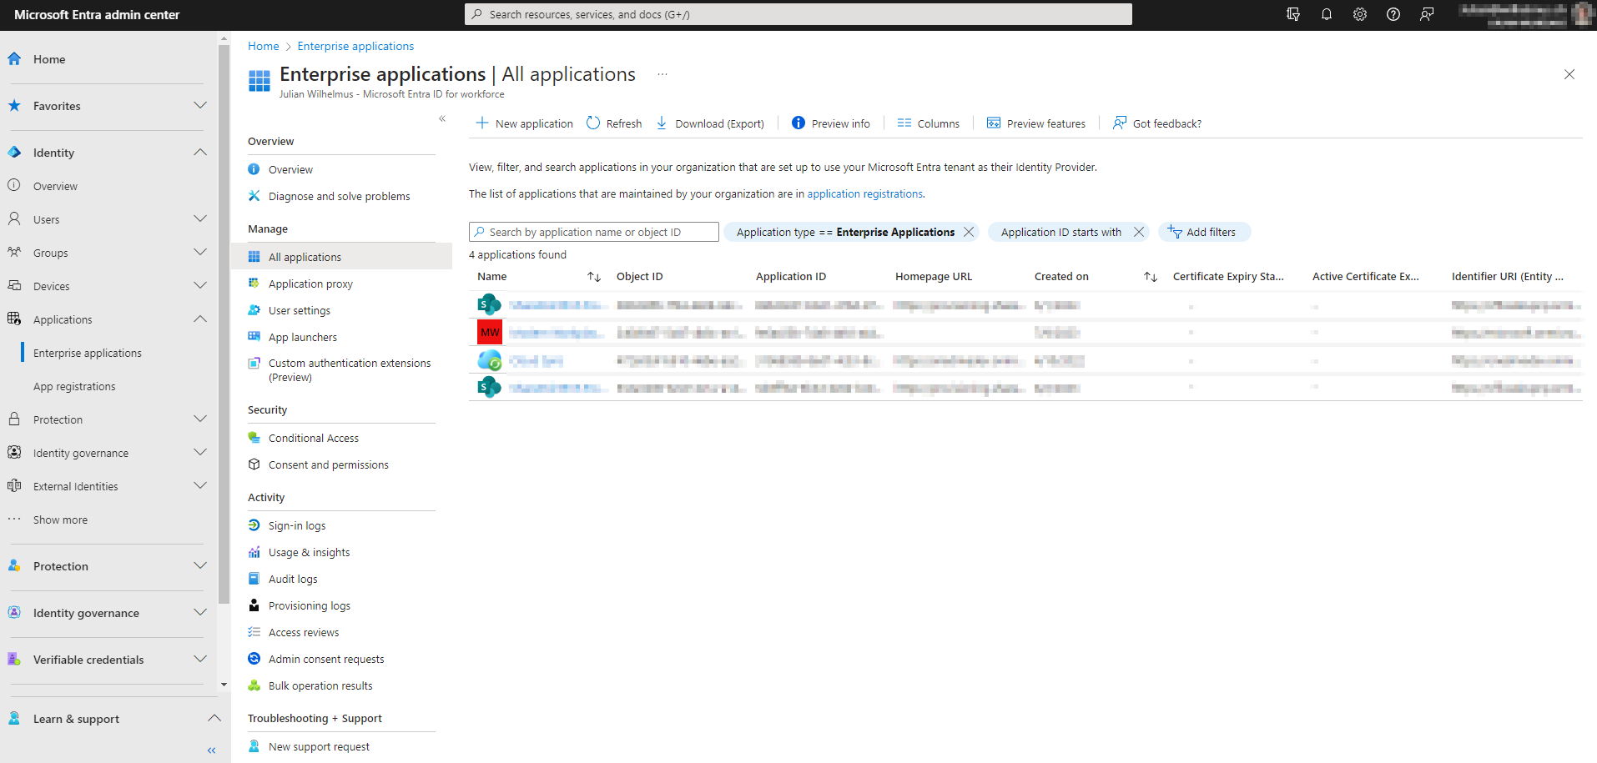This screenshot has height=763, width=1597.
Task: Open the notifications bell icon
Action: 1327,14
